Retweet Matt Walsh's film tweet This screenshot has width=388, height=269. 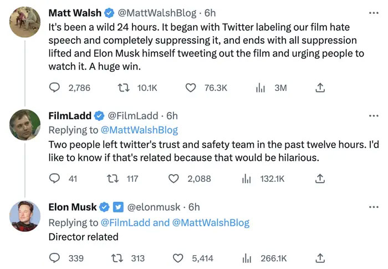125,88
